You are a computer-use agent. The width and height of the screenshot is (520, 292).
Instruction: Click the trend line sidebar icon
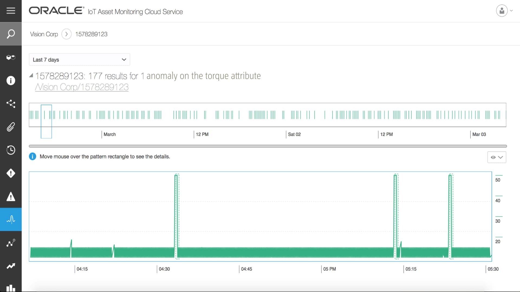tap(11, 266)
